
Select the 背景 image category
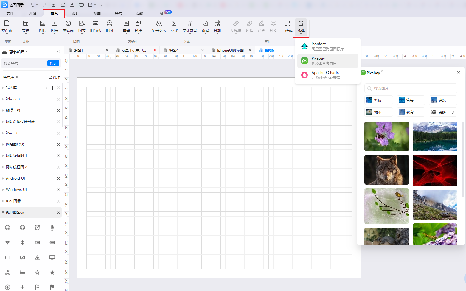(x=411, y=100)
